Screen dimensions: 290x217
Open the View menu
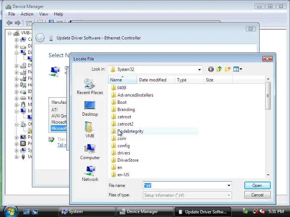43,14
